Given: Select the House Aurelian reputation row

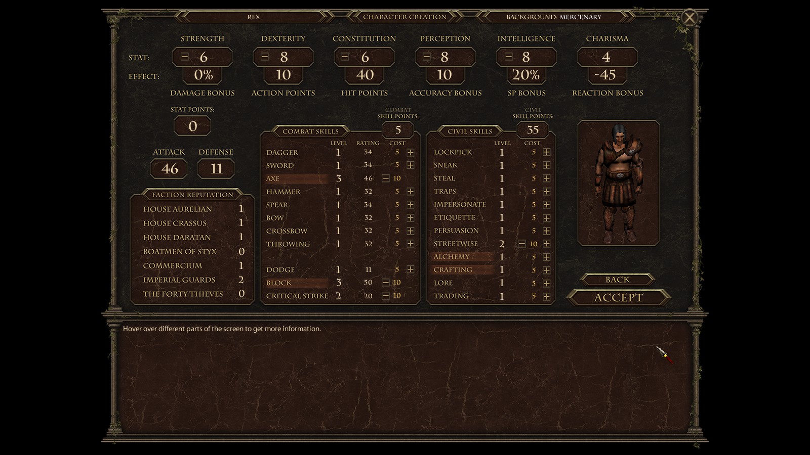Looking at the screenshot, I should [193, 209].
